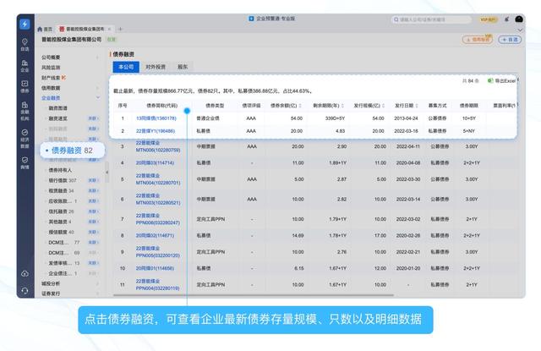Viewport: 541px width, 351px height.
Task: Open 债券 section in left sidebar
Action: [25, 86]
